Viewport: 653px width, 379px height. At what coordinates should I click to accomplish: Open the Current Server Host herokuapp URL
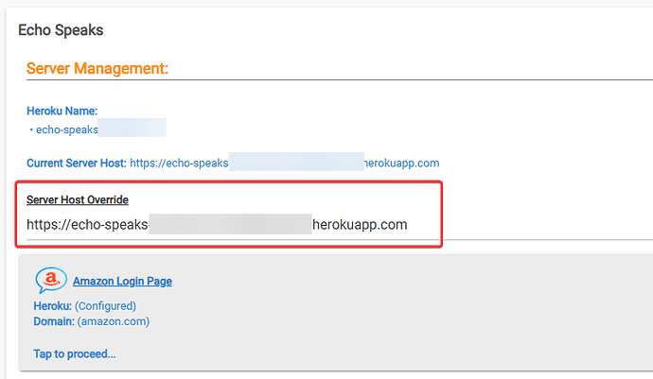tap(285, 164)
